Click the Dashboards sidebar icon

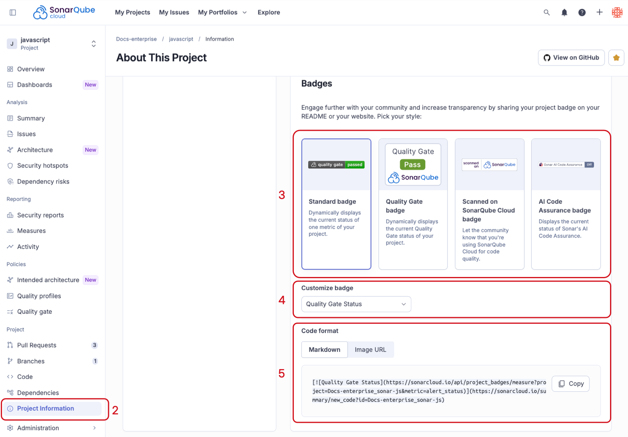tap(10, 85)
